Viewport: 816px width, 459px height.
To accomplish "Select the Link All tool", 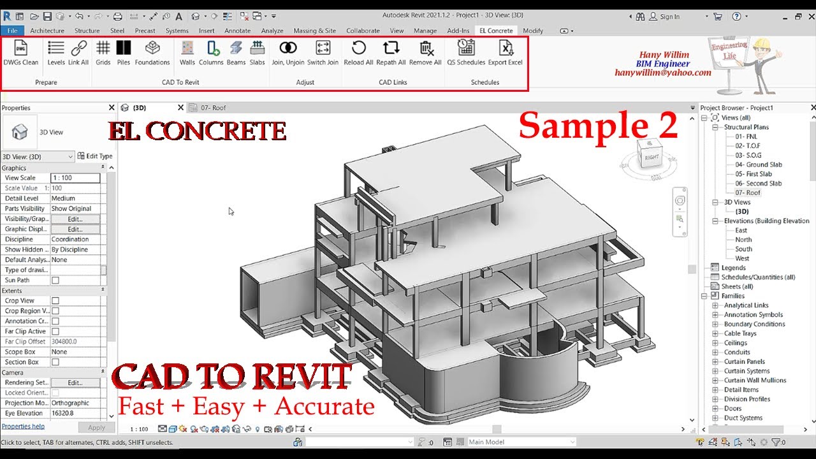I will tap(78, 53).
